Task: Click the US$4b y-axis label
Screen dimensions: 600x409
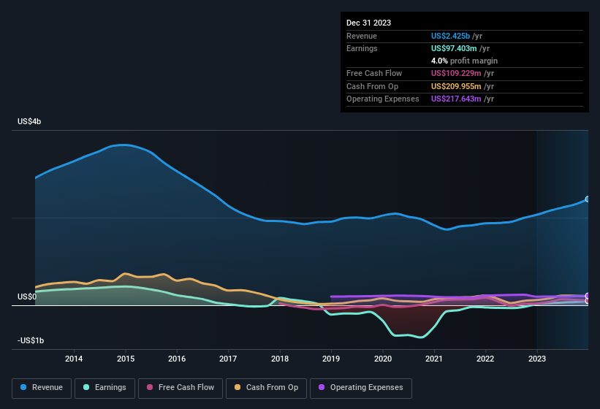Action: 29,121
